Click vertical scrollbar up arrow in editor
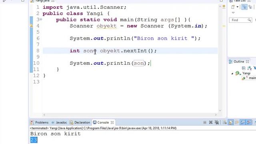The height and width of the screenshot is (144, 256). pos(220,6)
